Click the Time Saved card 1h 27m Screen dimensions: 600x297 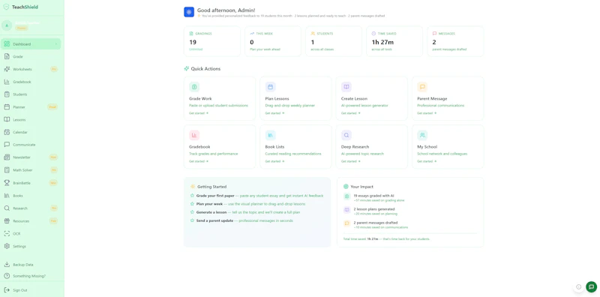(x=394, y=41)
